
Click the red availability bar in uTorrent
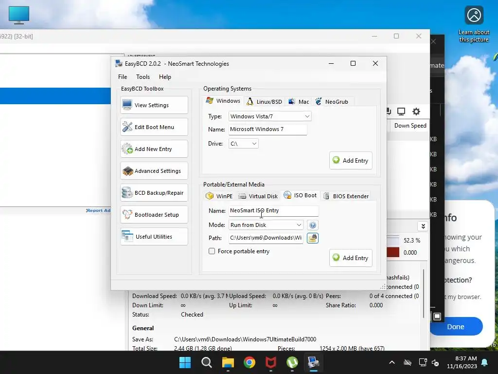pos(393,253)
